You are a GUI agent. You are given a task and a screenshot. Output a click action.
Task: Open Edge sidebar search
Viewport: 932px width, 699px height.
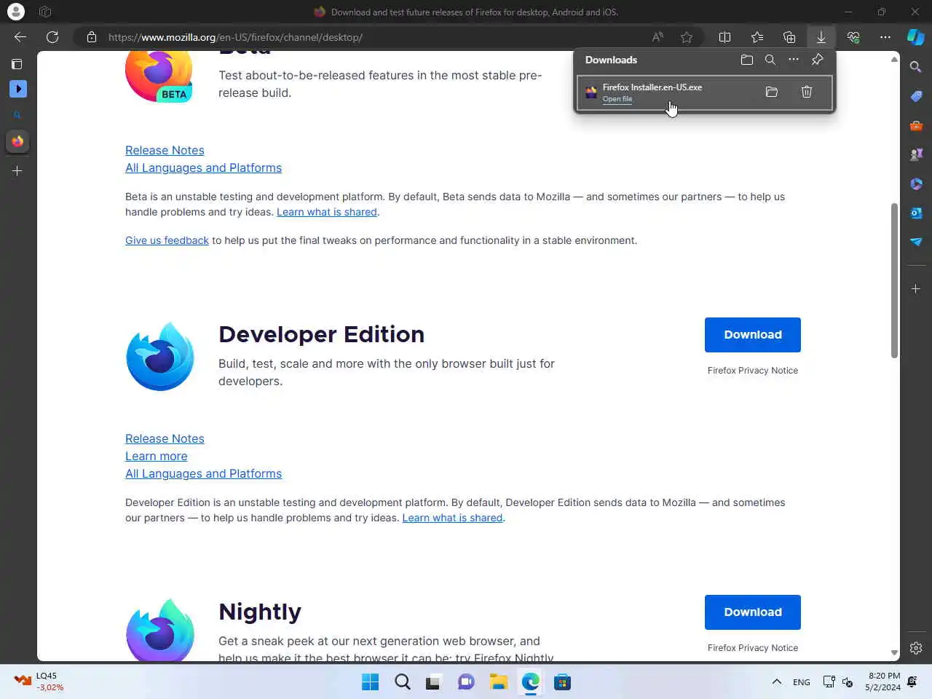click(x=916, y=67)
